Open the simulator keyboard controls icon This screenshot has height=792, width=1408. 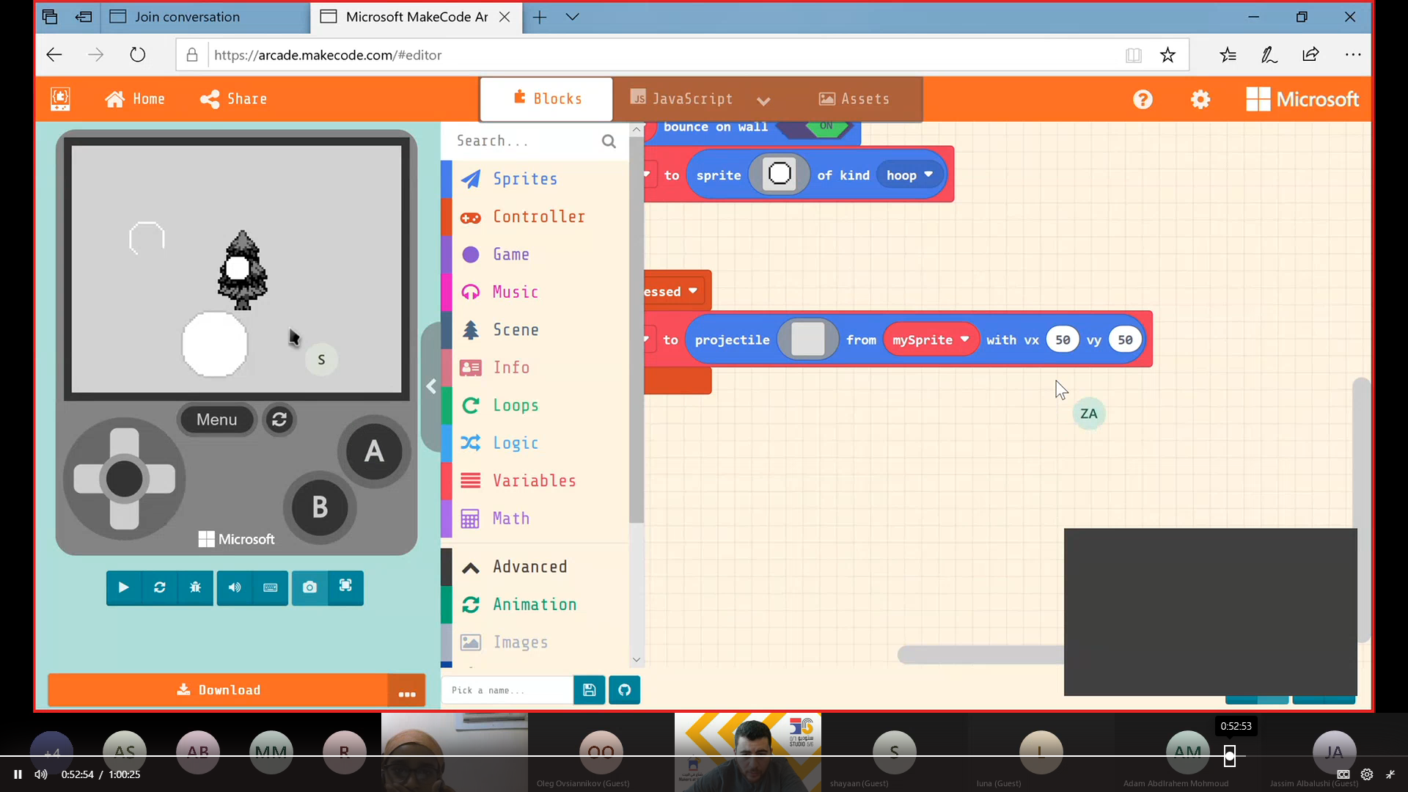click(x=270, y=587)
